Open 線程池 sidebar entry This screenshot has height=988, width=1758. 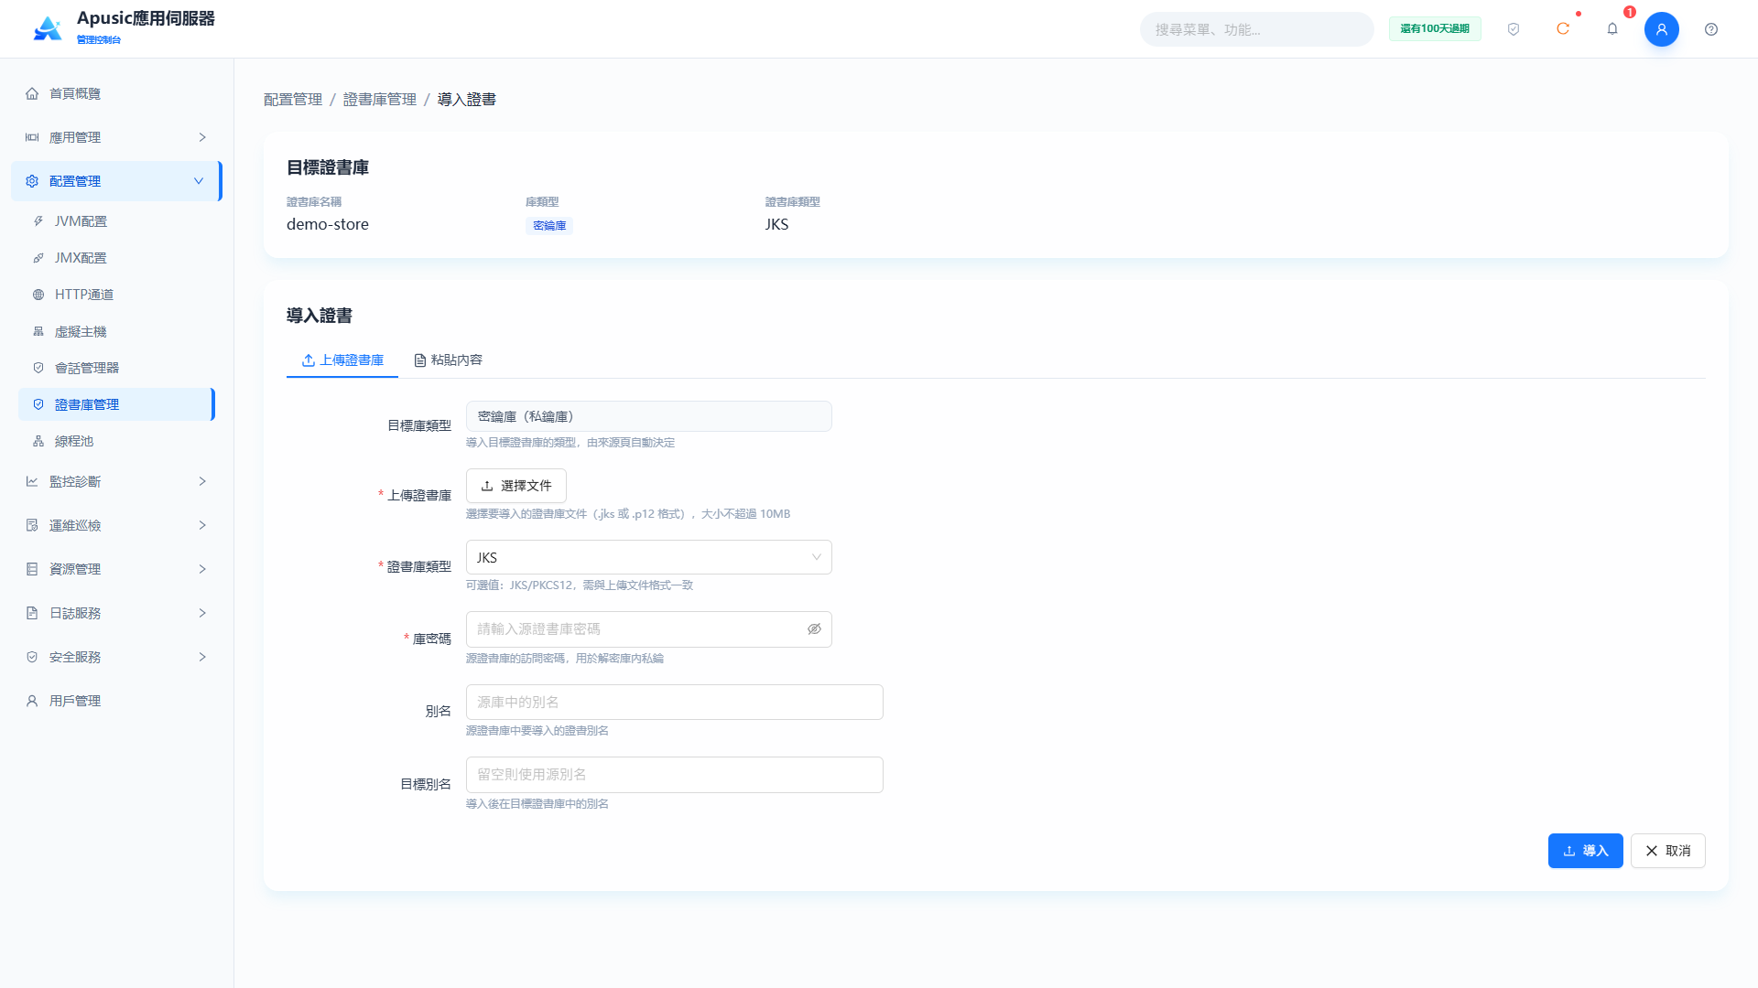pos(117,441)
